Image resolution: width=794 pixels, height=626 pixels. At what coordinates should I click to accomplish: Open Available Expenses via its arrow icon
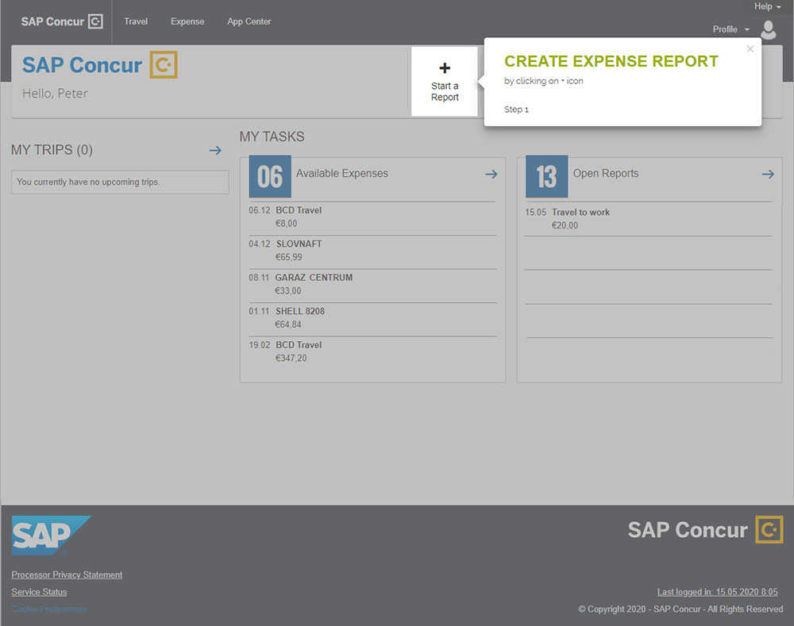point(491,174)
